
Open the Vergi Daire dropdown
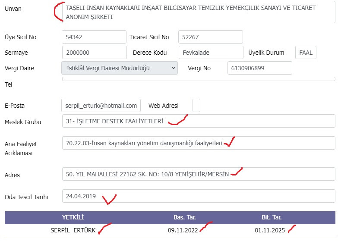click(x=120, y=68)
